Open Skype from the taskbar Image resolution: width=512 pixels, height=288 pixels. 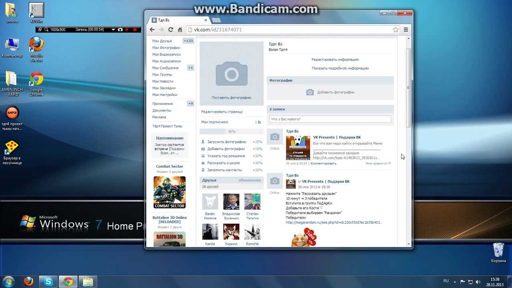pos(48,282)
